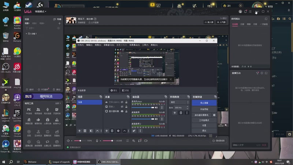Open first 桌面音频 three-dot options menu

(x=162, y=119)
